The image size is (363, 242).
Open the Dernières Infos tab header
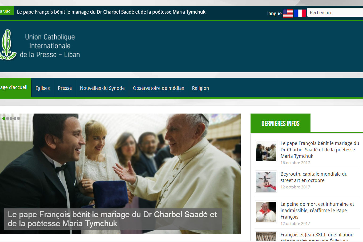[x=280, y=123]
